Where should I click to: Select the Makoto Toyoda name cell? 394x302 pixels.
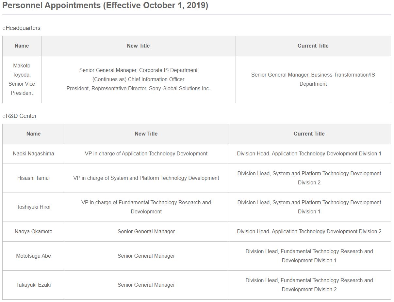pos(22,79)
